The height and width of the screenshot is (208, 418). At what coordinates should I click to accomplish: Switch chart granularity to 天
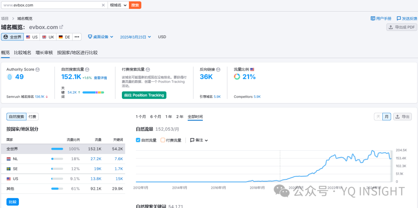378,117
